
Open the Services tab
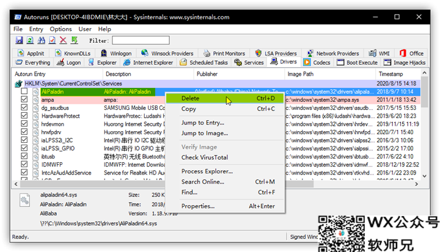pyautogui.click(x=249, y=62)
